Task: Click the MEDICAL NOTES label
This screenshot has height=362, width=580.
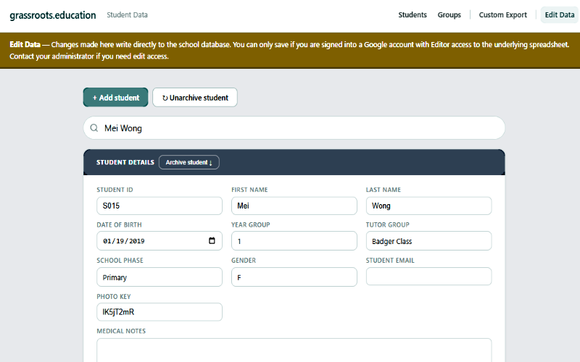Action: 121,331
